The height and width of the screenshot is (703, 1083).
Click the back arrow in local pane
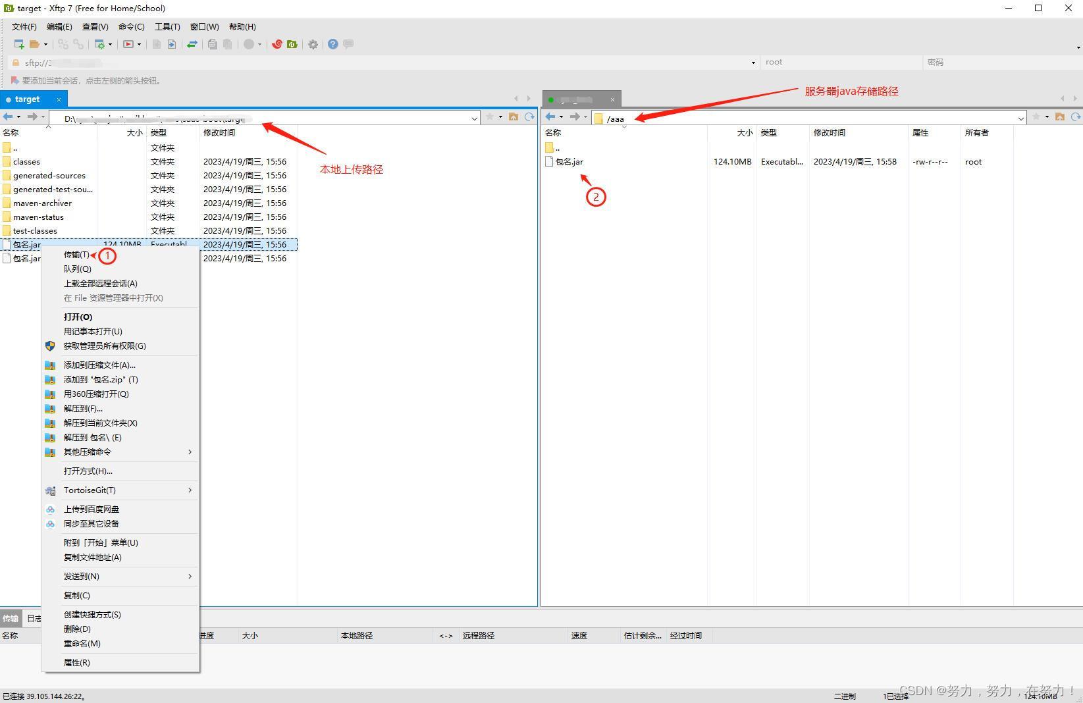(8, 117)
